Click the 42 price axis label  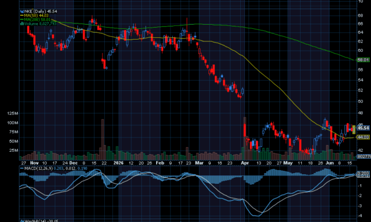(x=360, y=150)
